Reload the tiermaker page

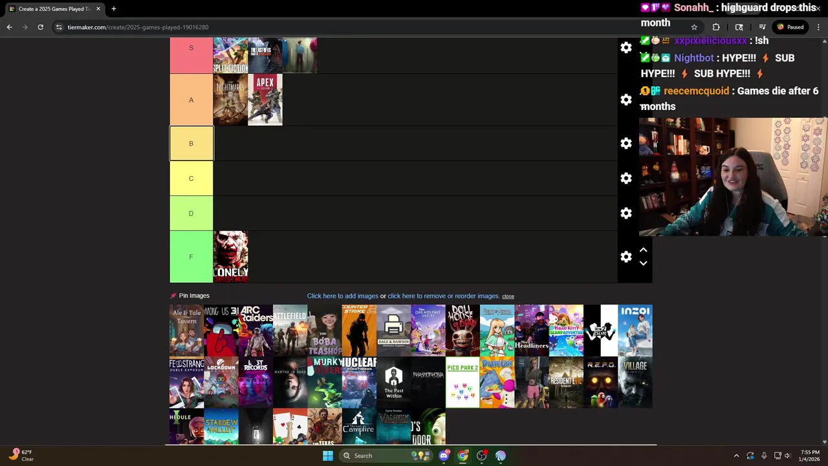click(x=40, y=27)
